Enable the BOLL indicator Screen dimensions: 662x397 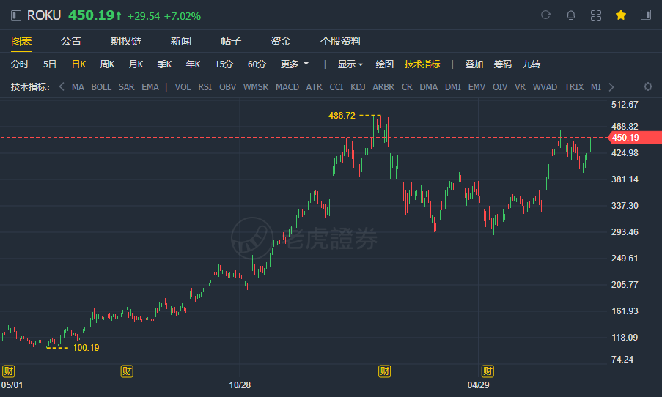click(101, 87)
